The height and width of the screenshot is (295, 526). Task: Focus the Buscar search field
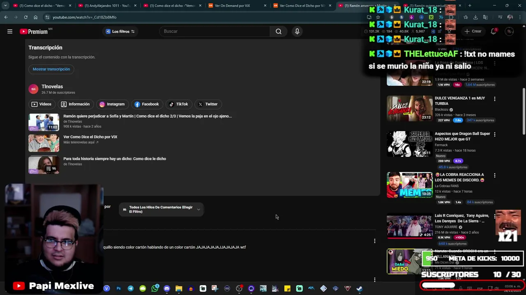pos(215,32)
